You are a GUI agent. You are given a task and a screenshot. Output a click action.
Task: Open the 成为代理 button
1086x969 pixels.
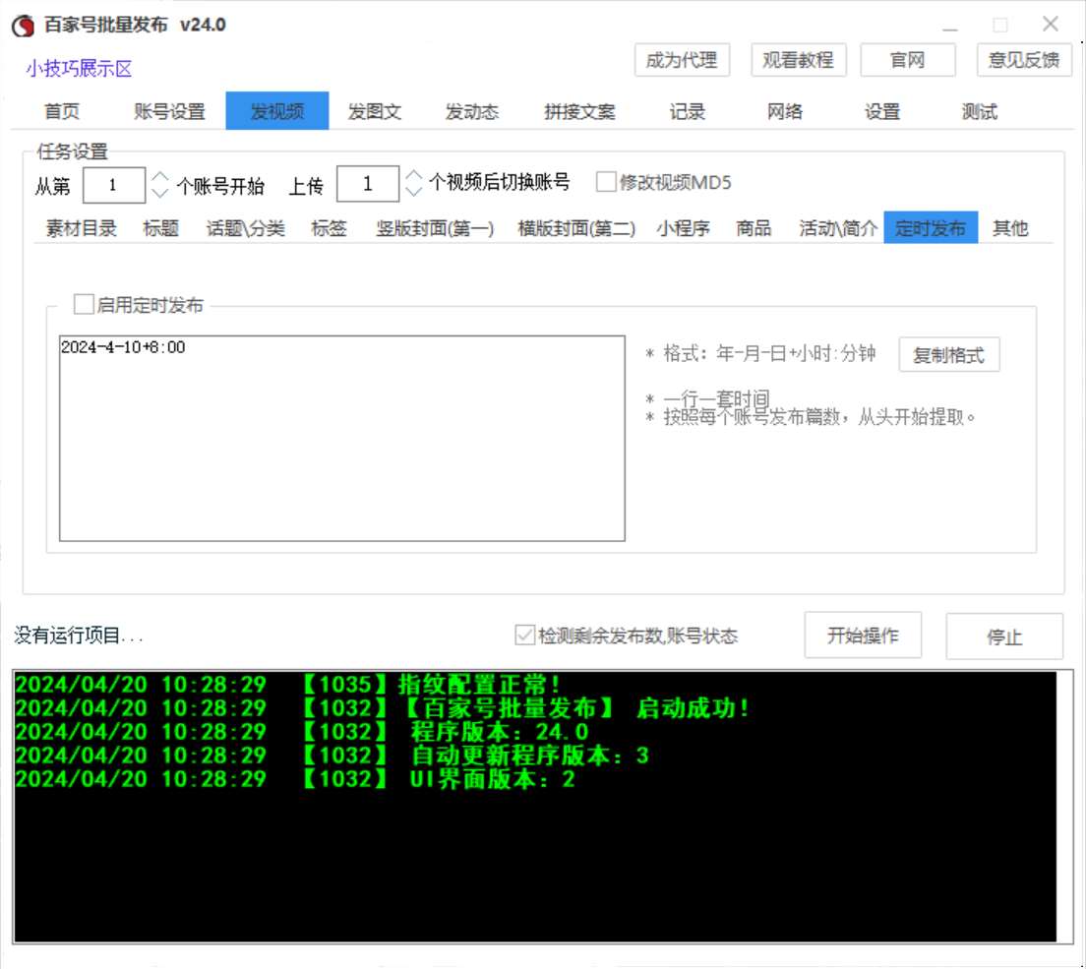[682, 60]
